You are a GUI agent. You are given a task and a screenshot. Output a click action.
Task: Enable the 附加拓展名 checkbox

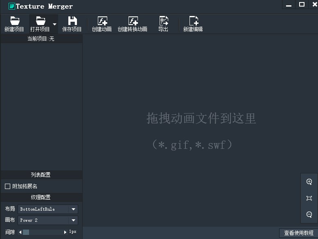[x=7, y=186]
